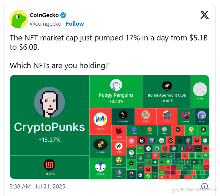Open the CoinGecko display name link
This screenshot has width=220, height=196.
click(x=44, y=15)
